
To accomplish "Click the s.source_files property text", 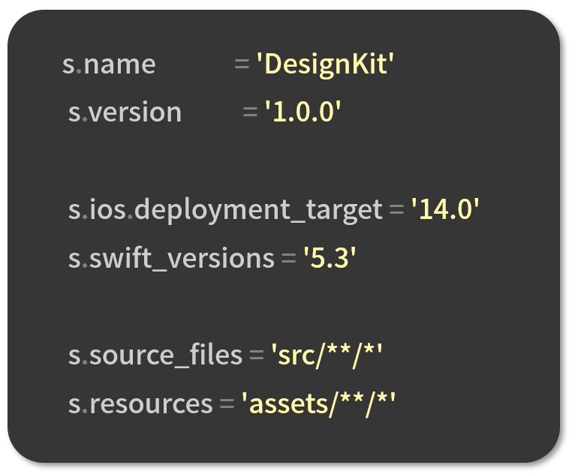I will (155, 355).
